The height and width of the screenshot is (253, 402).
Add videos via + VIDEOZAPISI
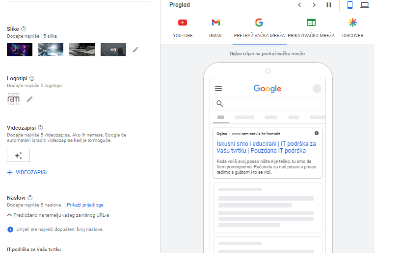[x=27, y=172]
